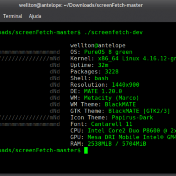Click the GPU Mesa DRI Mobile line

click(x=123, y=137)
